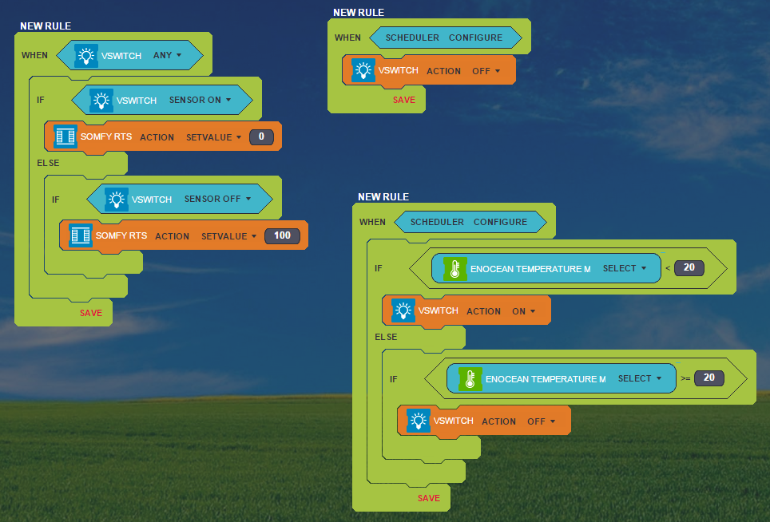Image resolution: width=770 pixels, height=522 pixels.
Task: Open the SENSOR OFF dropdown
Action: tap(217, 199)
